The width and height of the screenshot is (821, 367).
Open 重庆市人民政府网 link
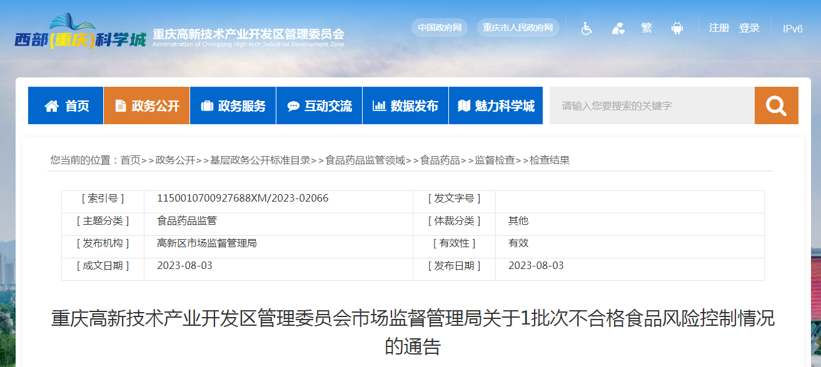coord(518,28)
